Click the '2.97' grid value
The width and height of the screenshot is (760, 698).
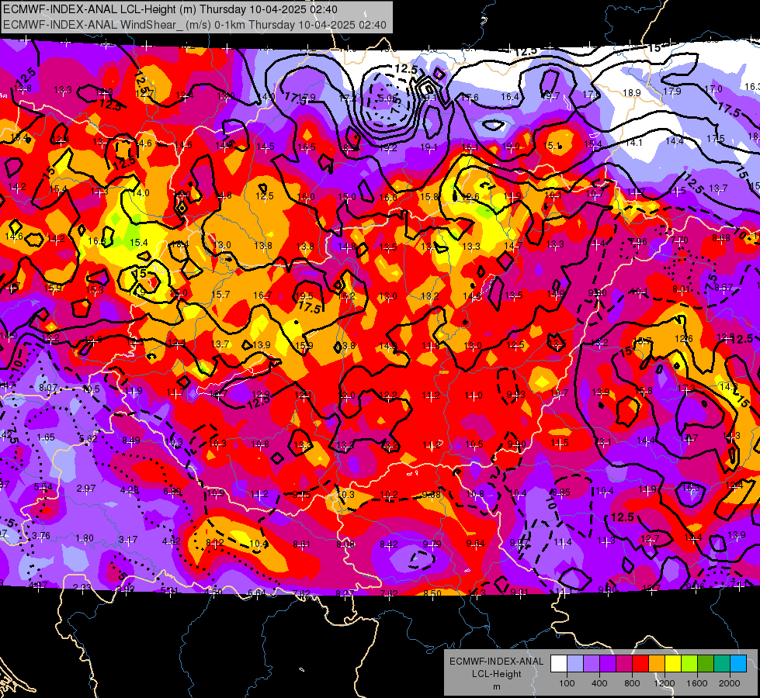point(86,488)
